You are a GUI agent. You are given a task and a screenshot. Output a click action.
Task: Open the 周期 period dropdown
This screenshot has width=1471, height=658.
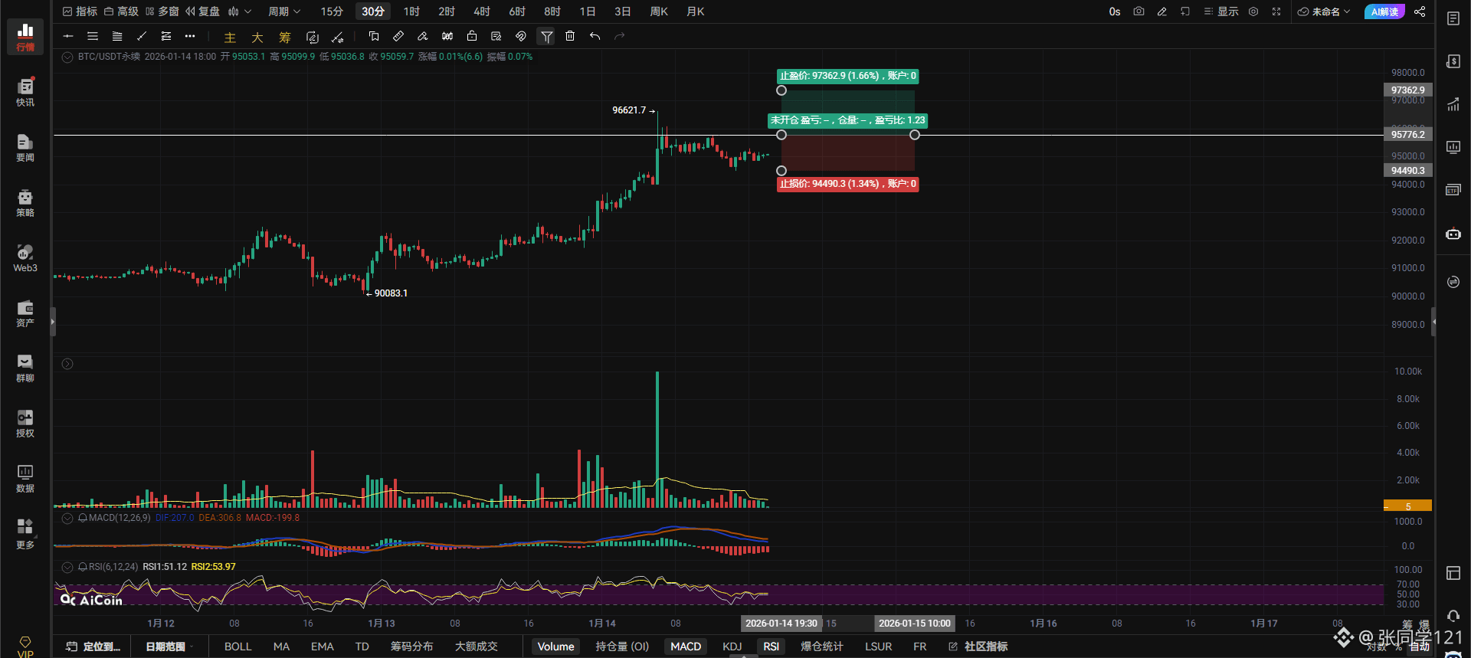(x=284, y=11)
